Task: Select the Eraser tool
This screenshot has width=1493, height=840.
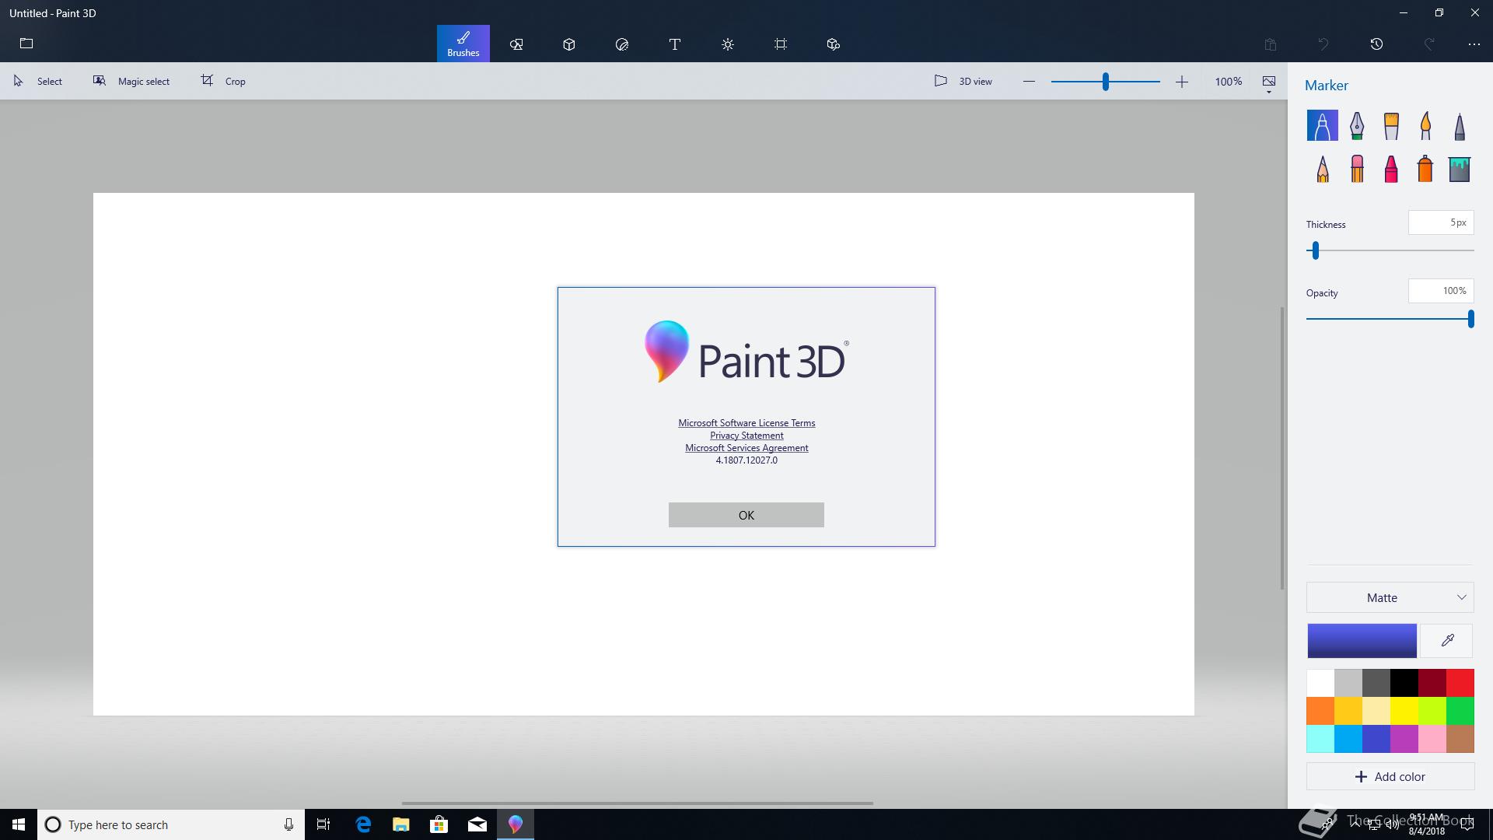Action: coord(1357,169)
